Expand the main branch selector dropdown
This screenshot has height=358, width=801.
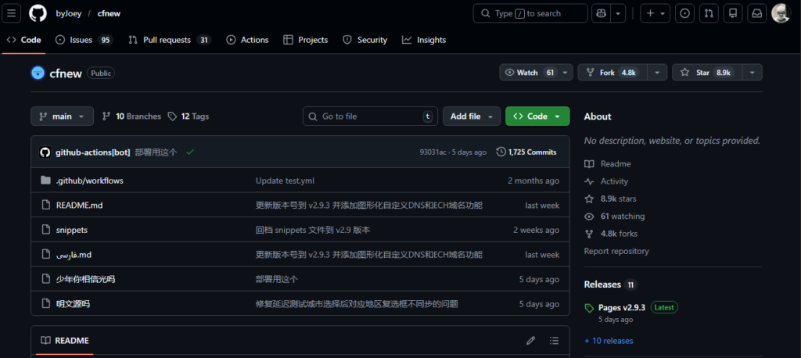62,116
